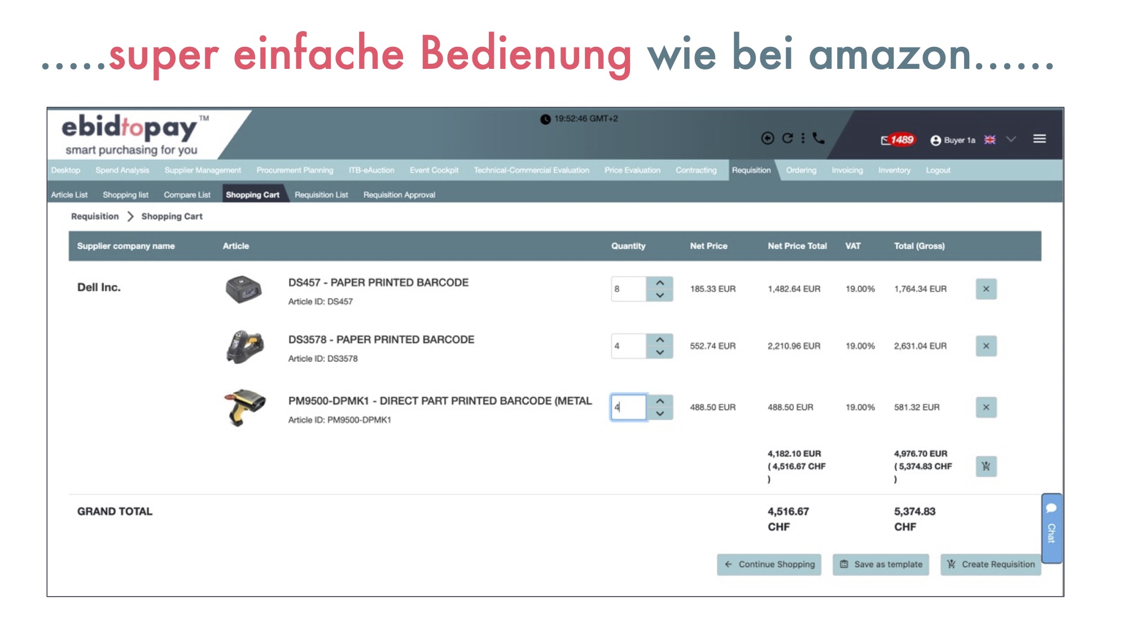This screenshot has height=635, width=1129.
Task: Open the Technical-Commercial Evaluation tab
Action: pyautogui.click(x=531, y=170)
